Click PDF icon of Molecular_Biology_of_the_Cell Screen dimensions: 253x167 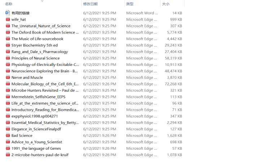[8, 83]
